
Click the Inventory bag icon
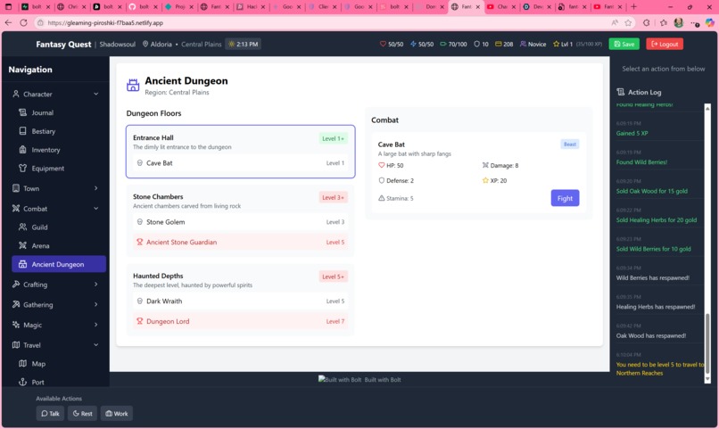(22, 150)
